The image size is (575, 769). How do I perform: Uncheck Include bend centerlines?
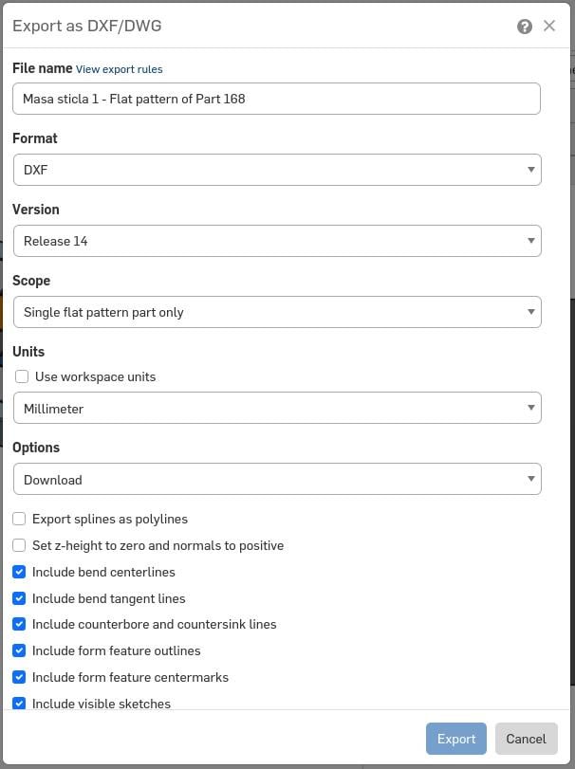(x=19, y=572)
